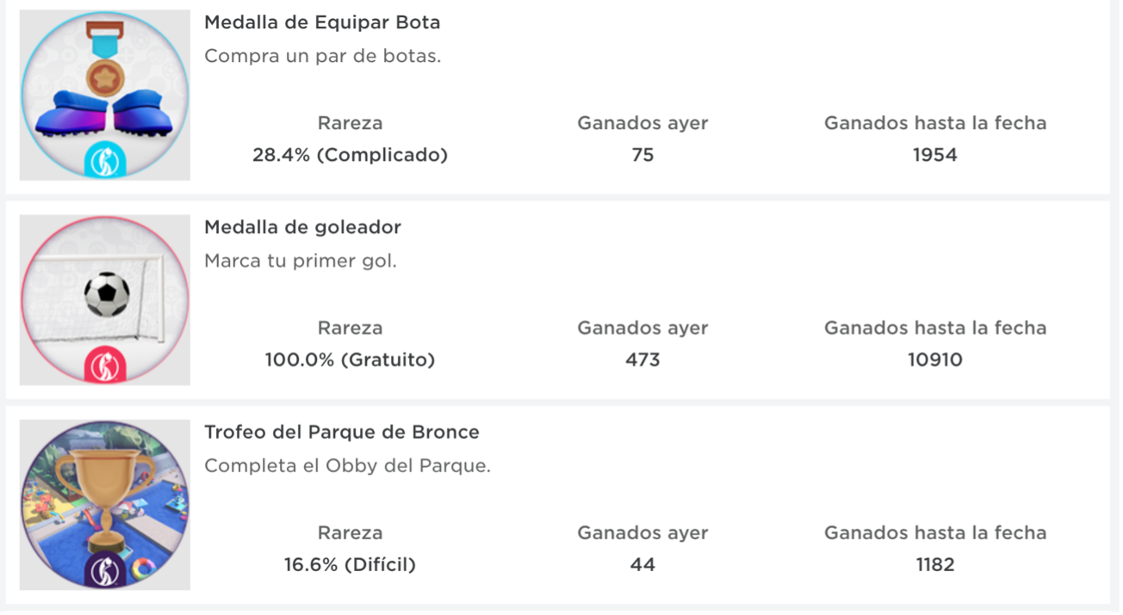Click the colorful ring icon on trophy badge
Viewport: 1123px width, 615px height.
coord(143,568)
